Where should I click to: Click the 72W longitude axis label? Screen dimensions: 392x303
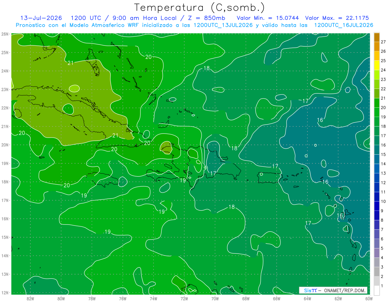pyautogui.click(x=184, y=298)
